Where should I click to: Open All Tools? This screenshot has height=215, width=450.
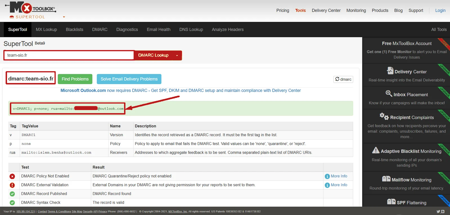point(439,30)
